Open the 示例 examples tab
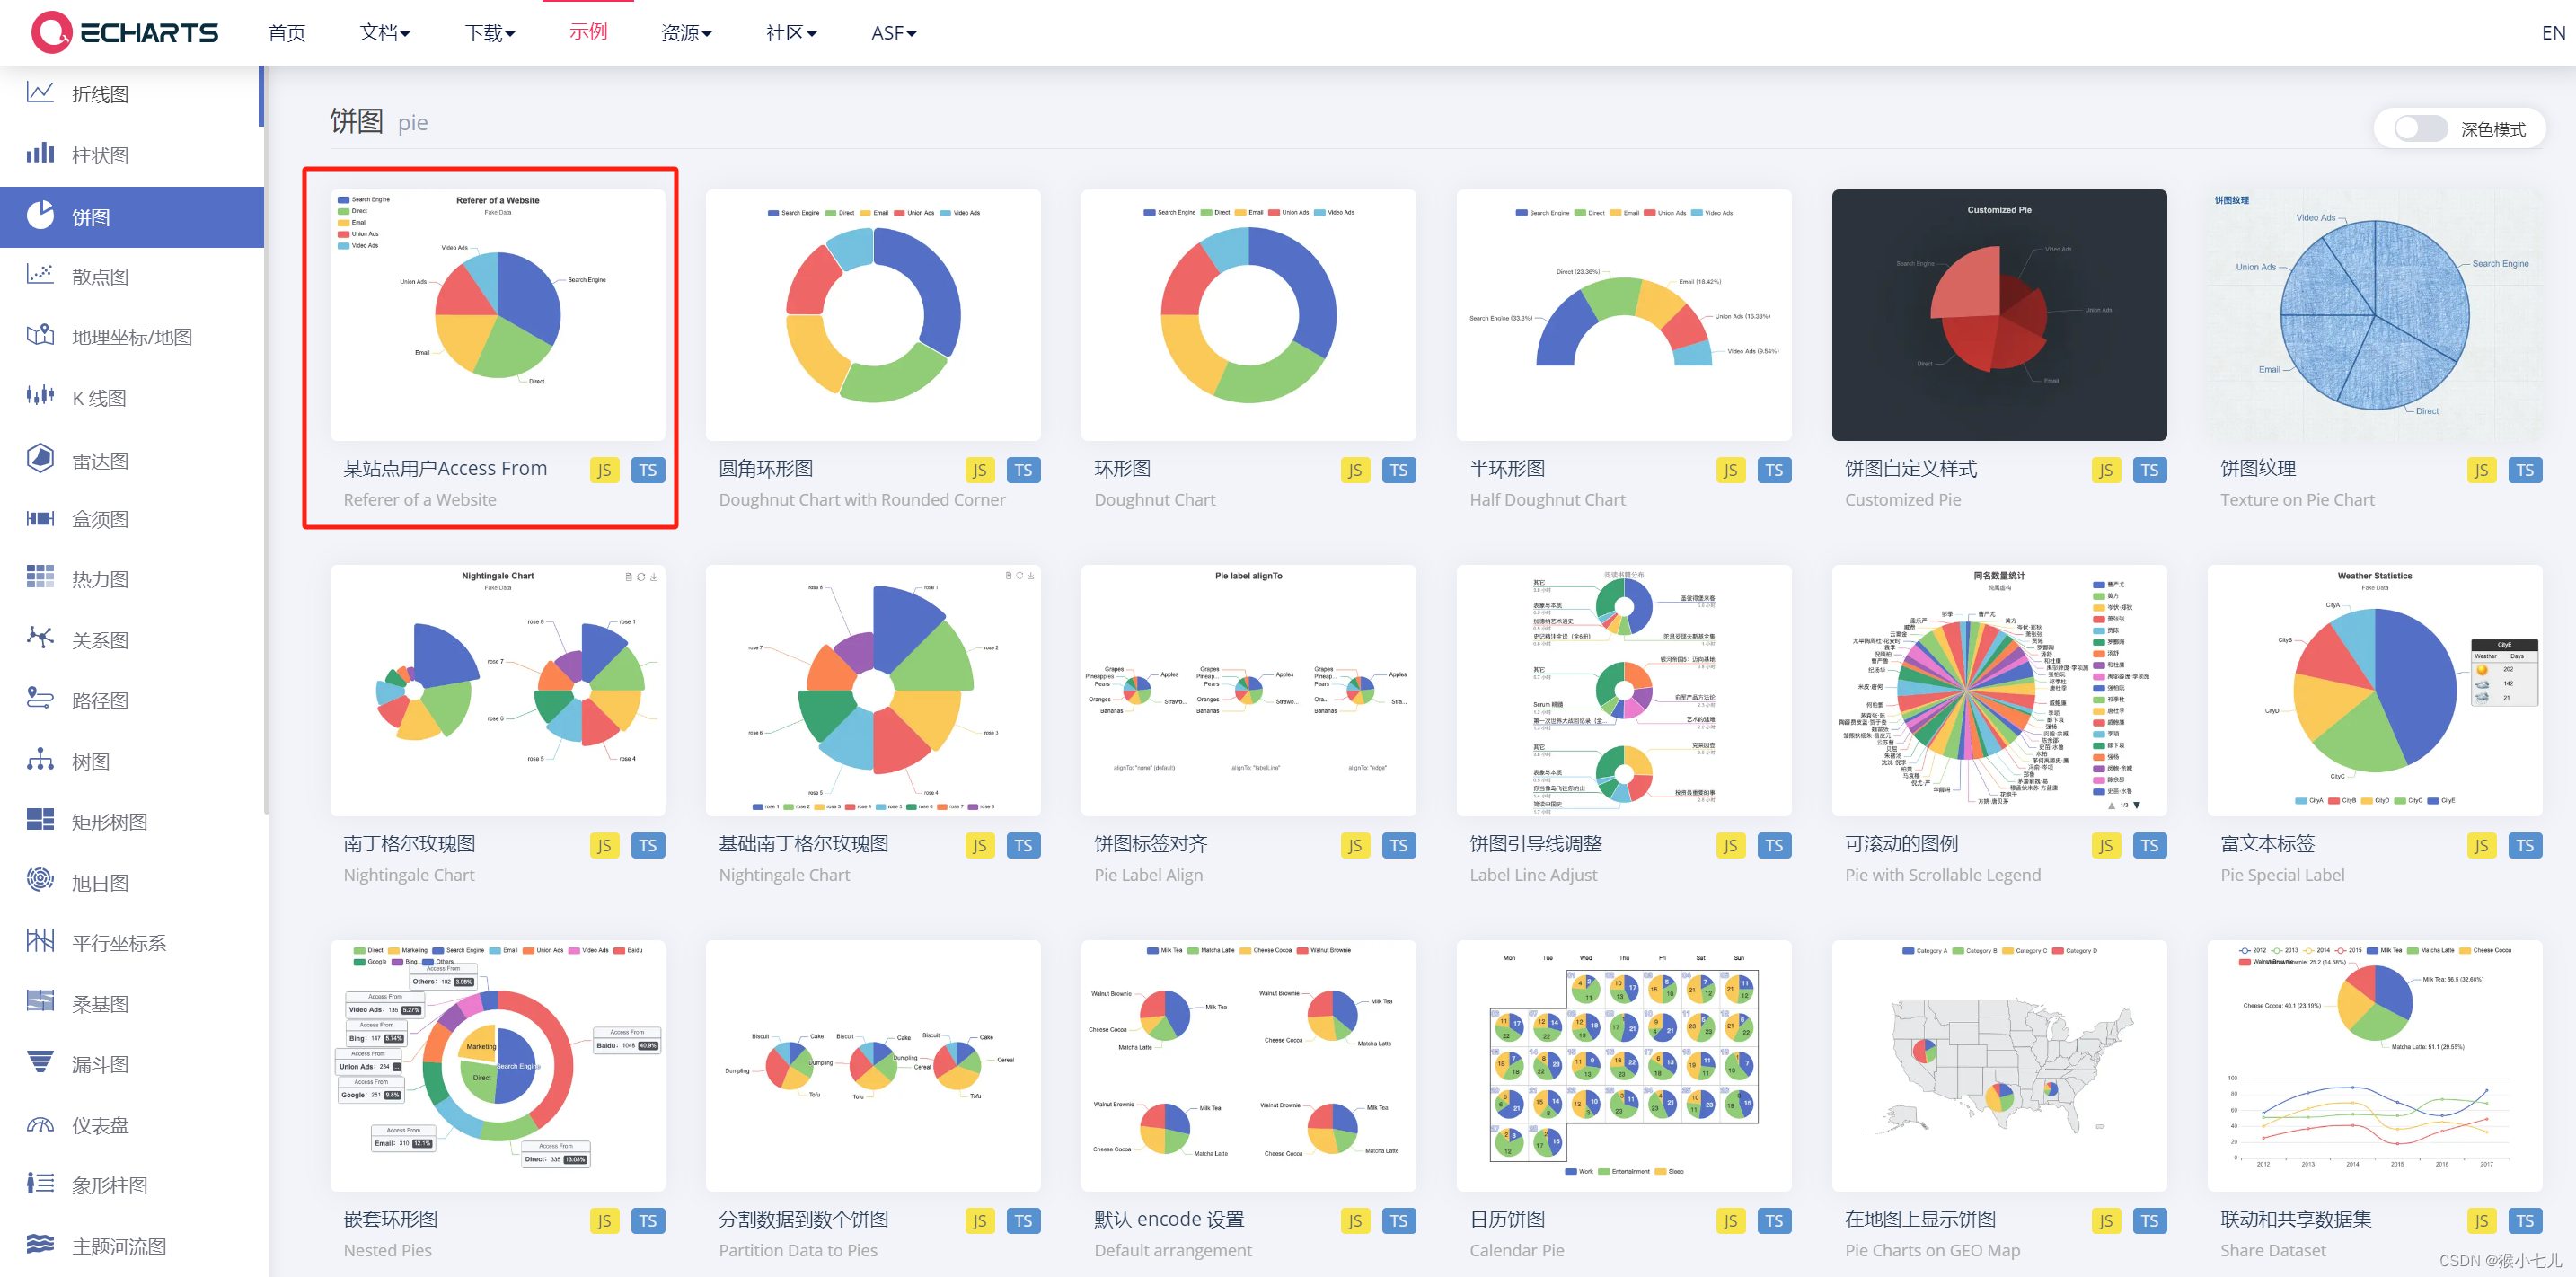The height and width of the screenshot is (1277, 2576). tap(588, 31)
